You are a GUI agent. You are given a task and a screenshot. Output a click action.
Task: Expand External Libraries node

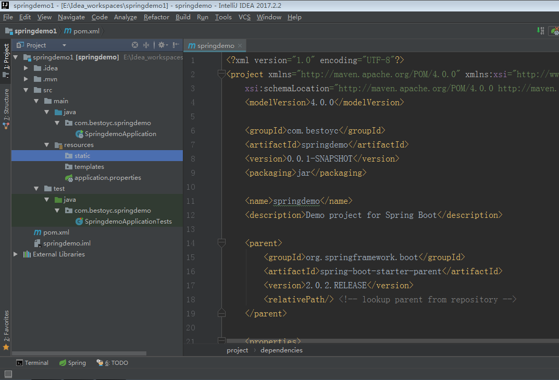pos(15,254)
